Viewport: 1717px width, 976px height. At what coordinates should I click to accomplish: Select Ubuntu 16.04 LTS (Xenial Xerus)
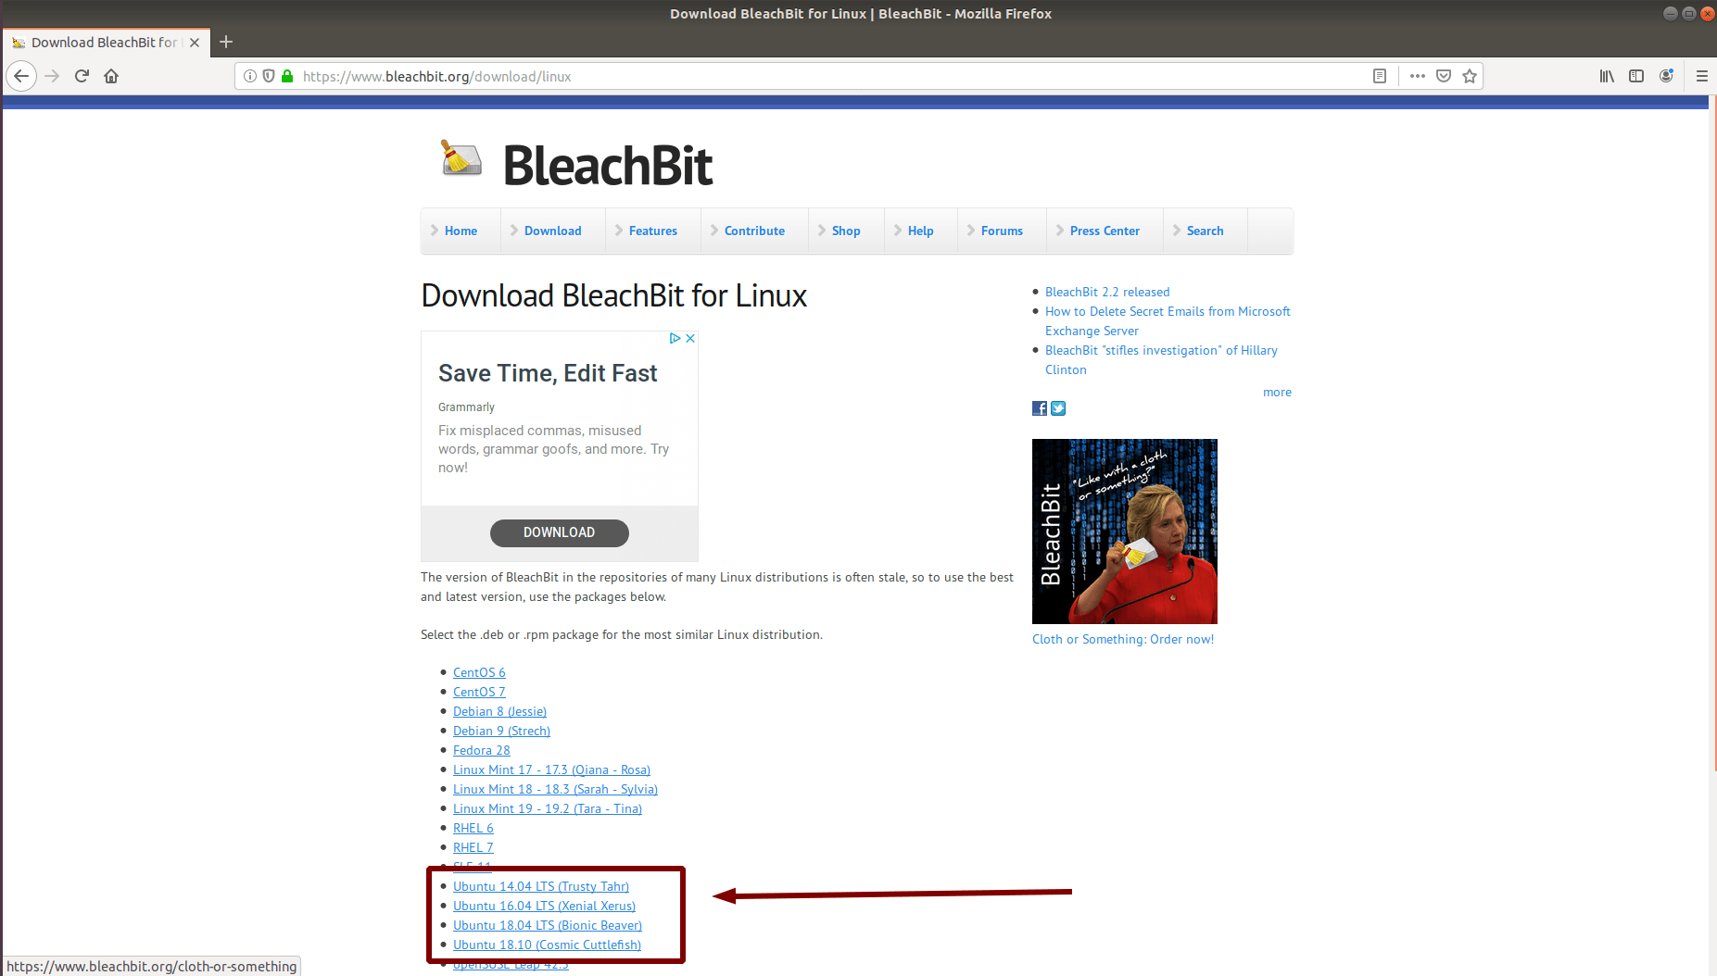coord(544,906)
